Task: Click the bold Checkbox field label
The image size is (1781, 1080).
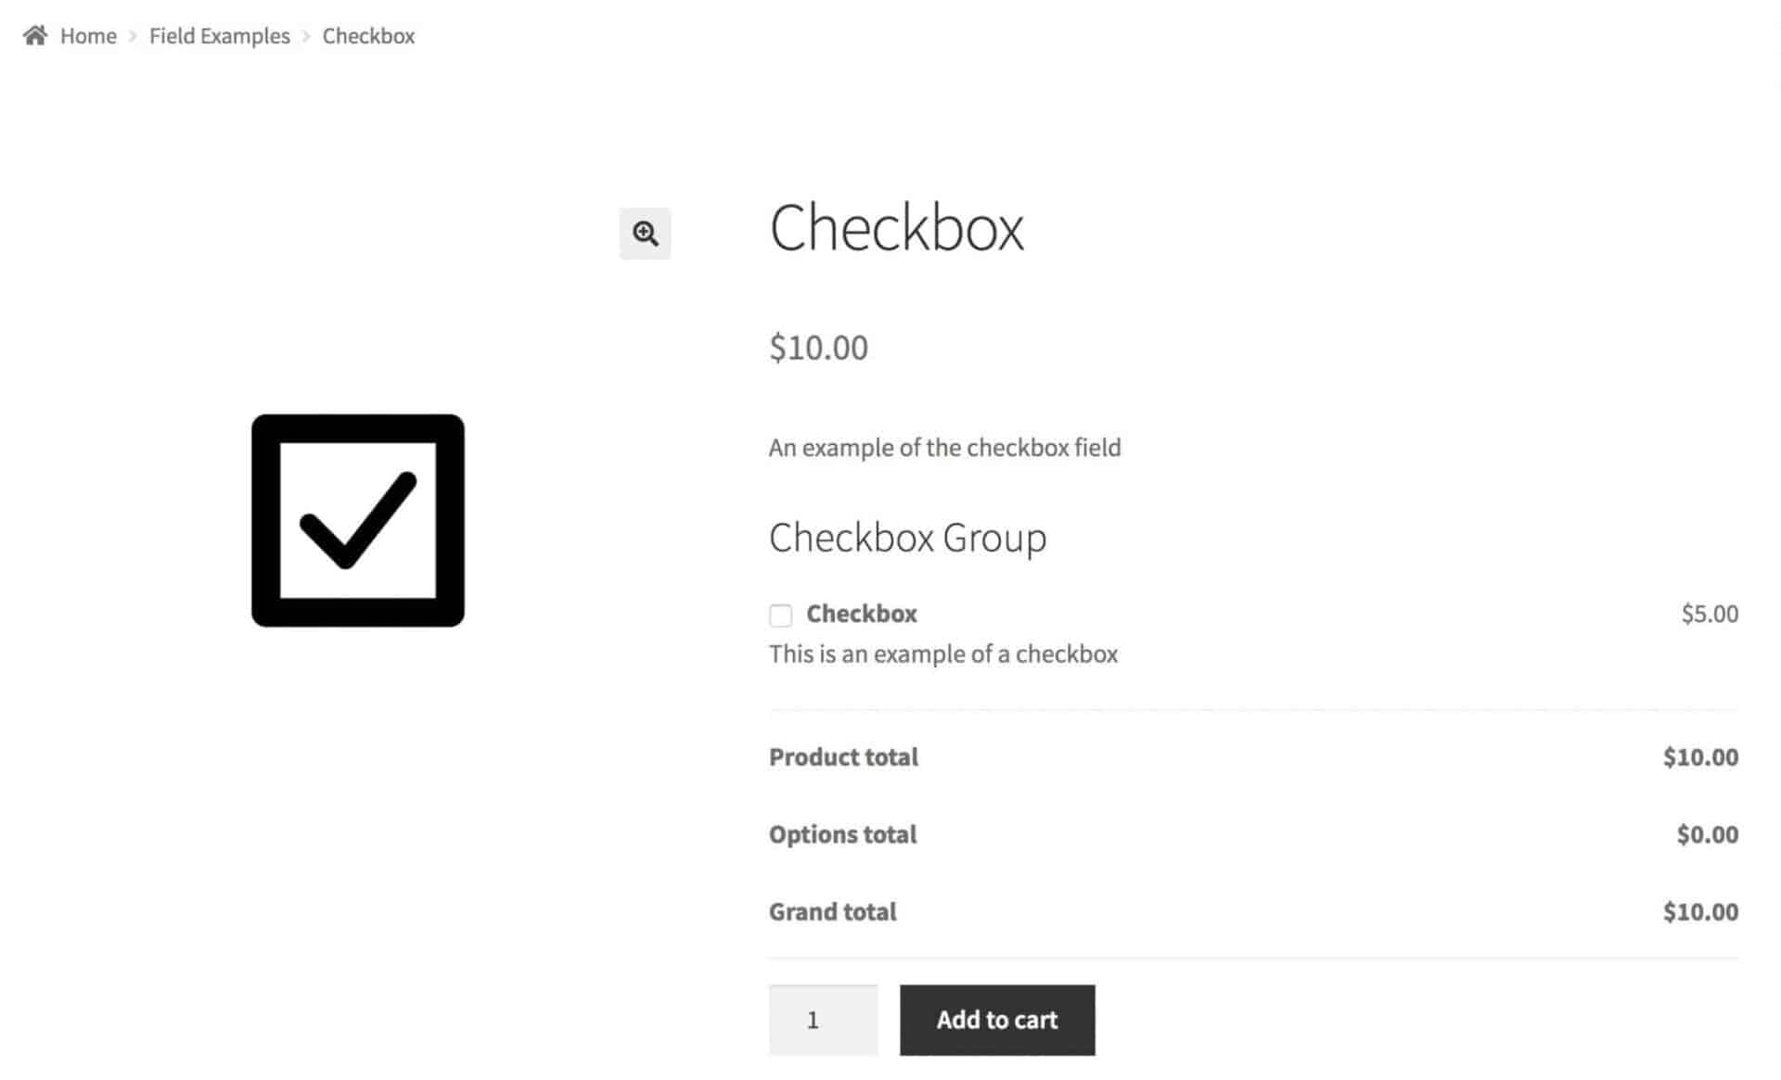Action: [862, 614]
